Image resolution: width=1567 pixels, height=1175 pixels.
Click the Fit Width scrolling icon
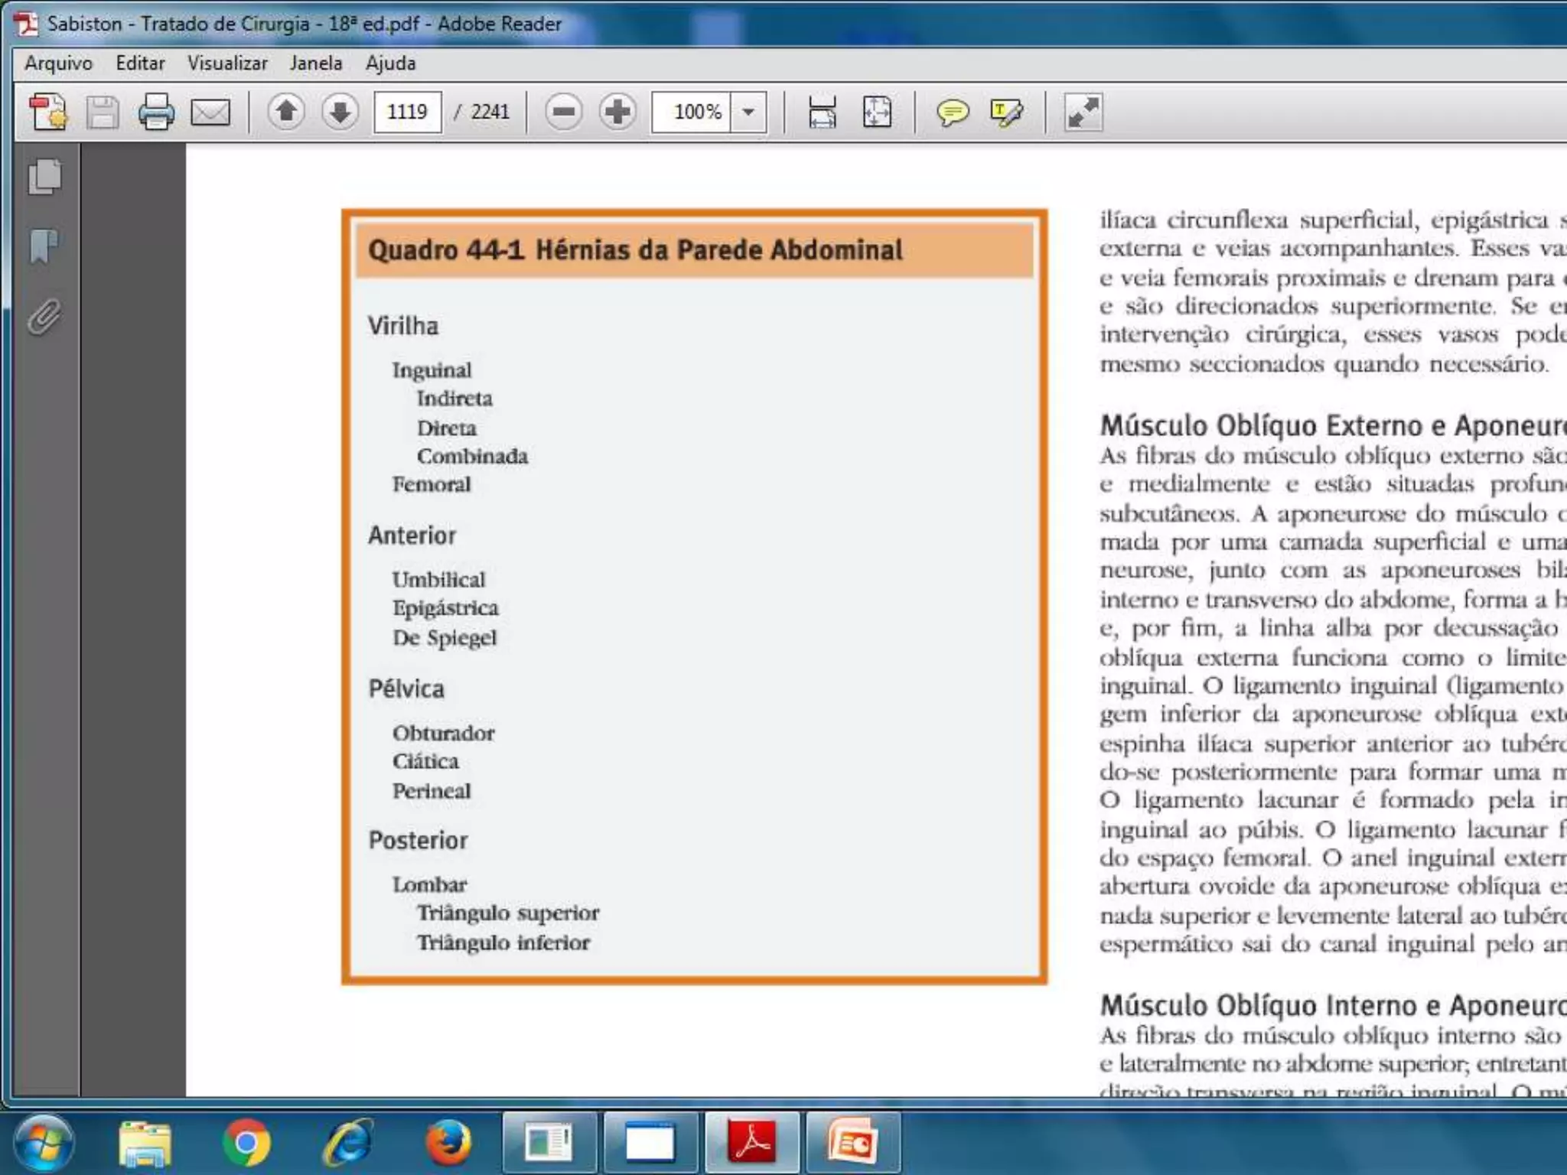pos(823,112)
